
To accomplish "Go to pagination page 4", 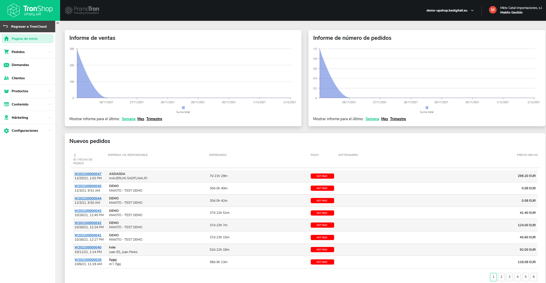I will click(x=518, y=277).
